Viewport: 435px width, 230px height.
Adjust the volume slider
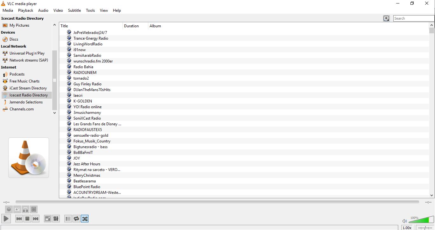421,220
